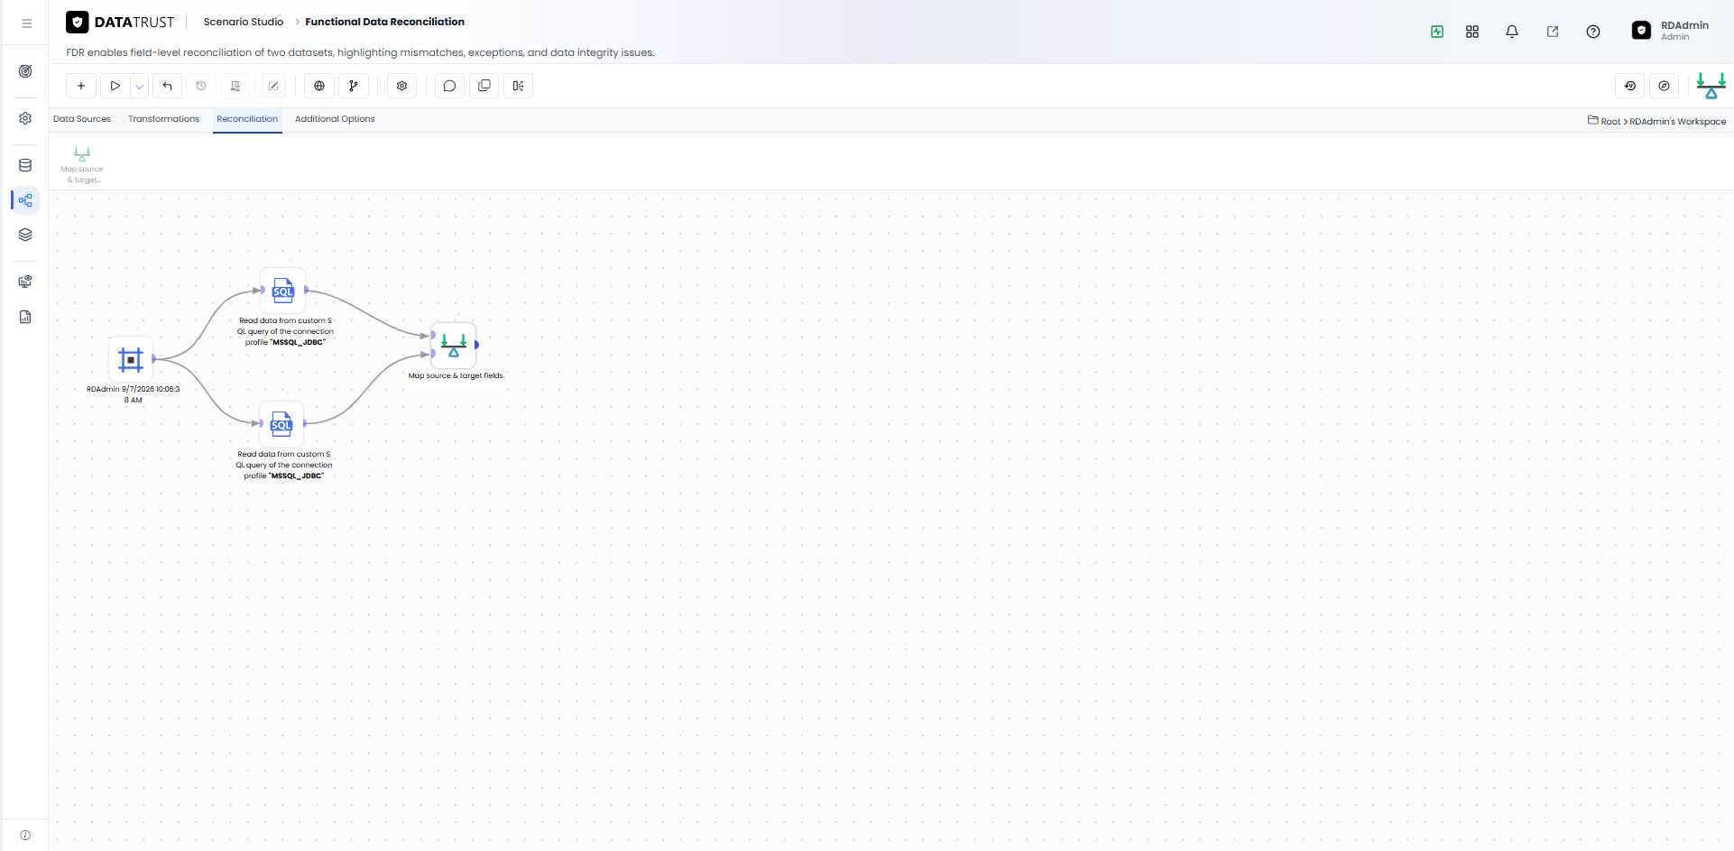
Task: Click the branch/version toolbar button
Action: coord(354,86)
